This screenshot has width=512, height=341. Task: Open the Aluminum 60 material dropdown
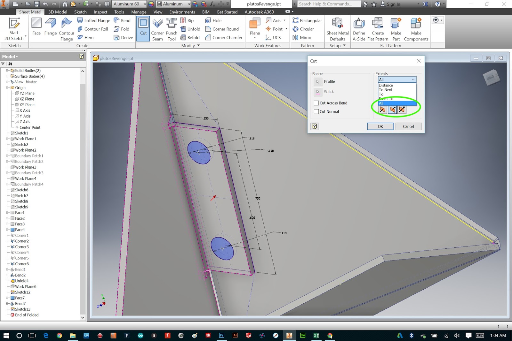(x=145, y=4)
